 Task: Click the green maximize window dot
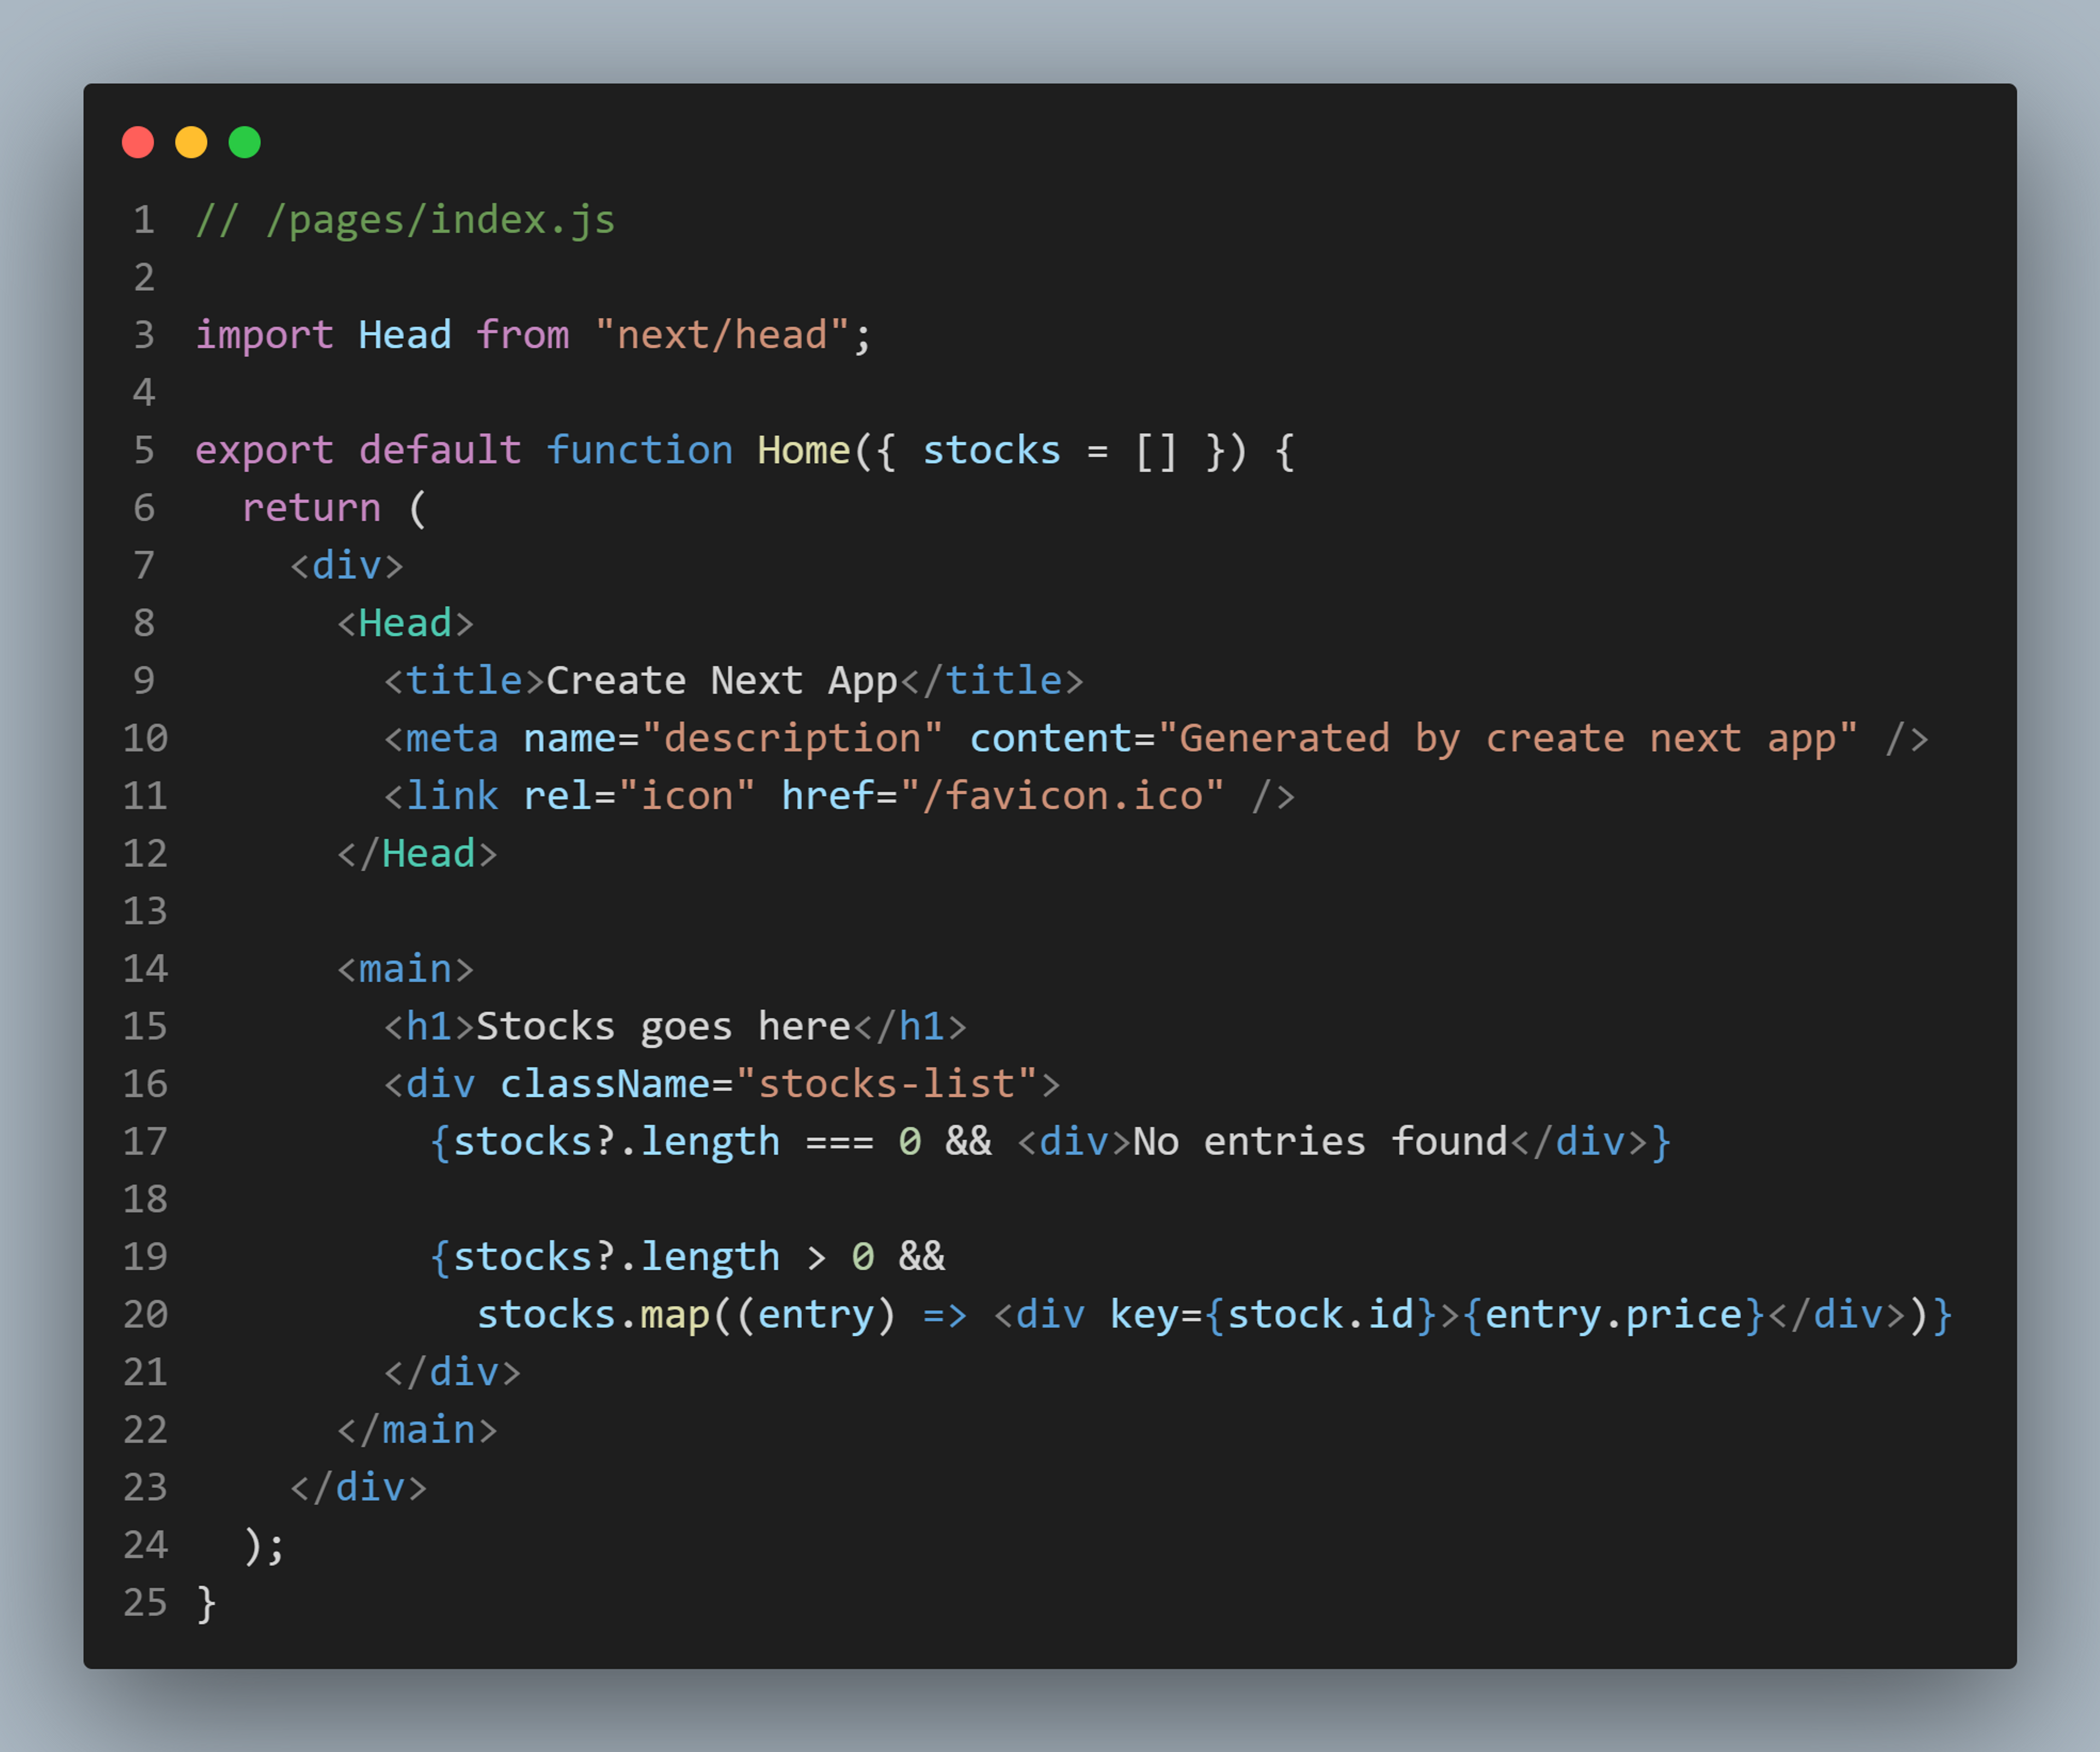coord(244,142)
